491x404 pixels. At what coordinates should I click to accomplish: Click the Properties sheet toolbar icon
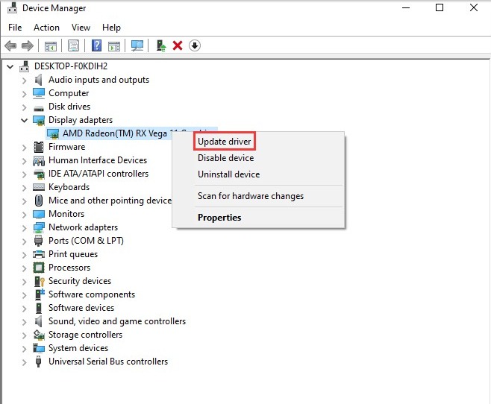[73, 46]
